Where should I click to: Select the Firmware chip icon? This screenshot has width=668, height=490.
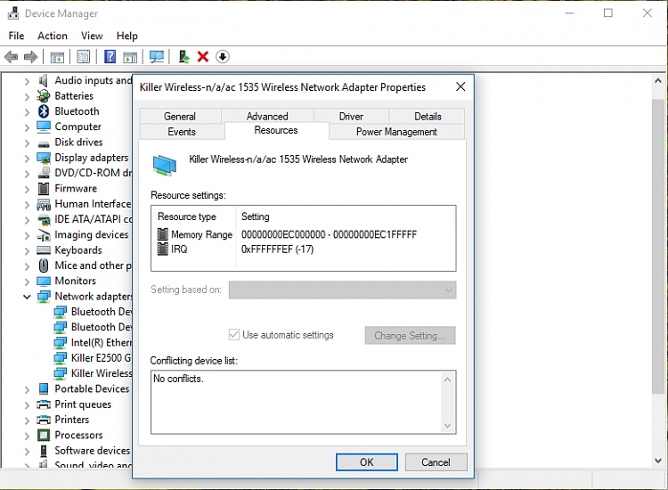point(44,188)
